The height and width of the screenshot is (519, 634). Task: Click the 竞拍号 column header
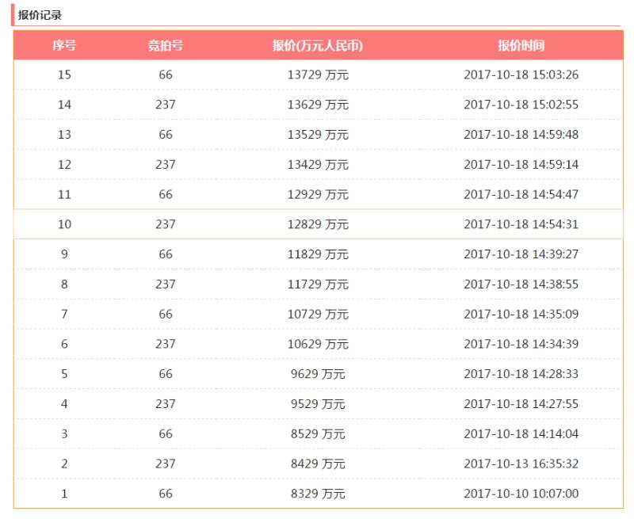(x=165, y=46)
